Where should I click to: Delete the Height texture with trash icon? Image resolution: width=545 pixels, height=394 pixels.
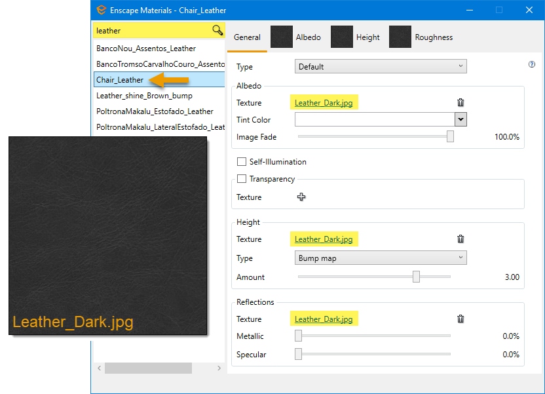coord(460,239)
